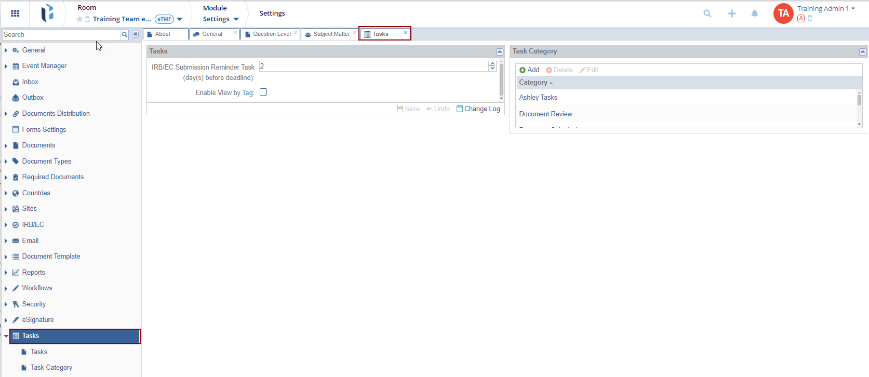
Task: Collapse the left sidebar panel
Action: [135, 34]
